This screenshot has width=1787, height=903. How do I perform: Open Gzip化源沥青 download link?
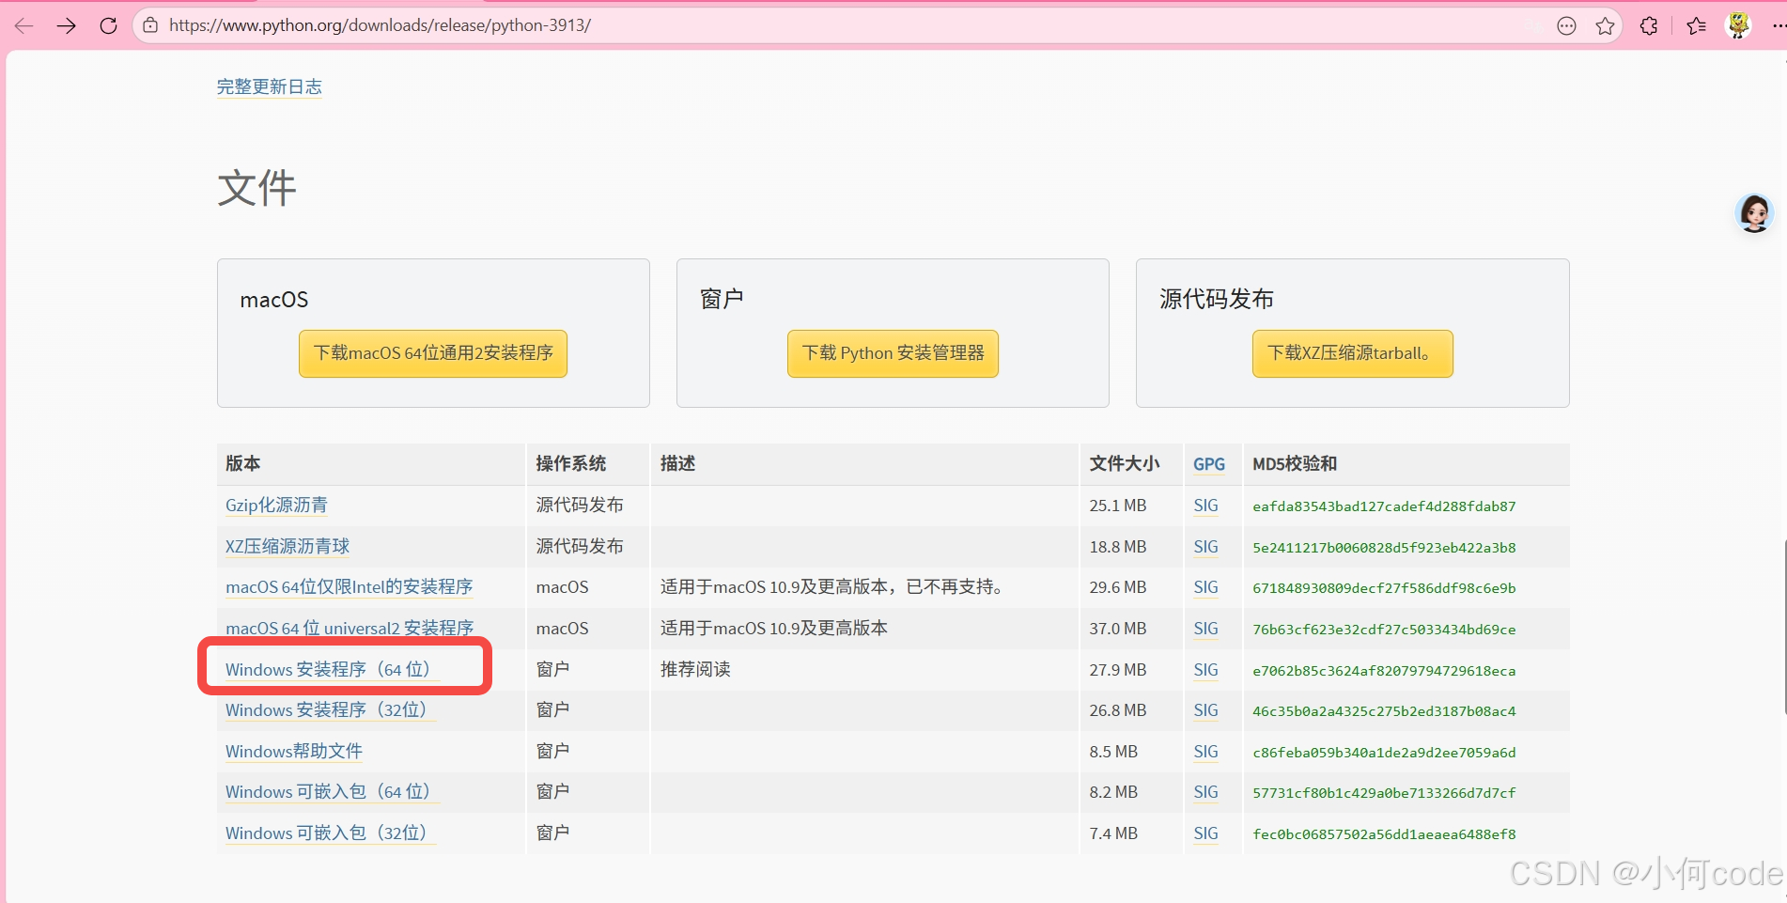276,506
